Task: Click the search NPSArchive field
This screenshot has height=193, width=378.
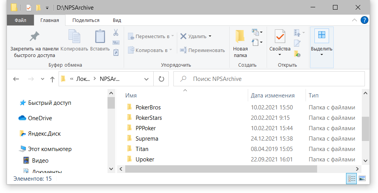Action: coord(269,79)
